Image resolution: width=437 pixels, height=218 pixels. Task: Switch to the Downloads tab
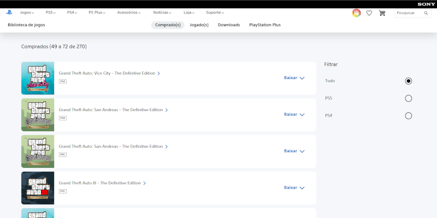click(x=229, y=25)
